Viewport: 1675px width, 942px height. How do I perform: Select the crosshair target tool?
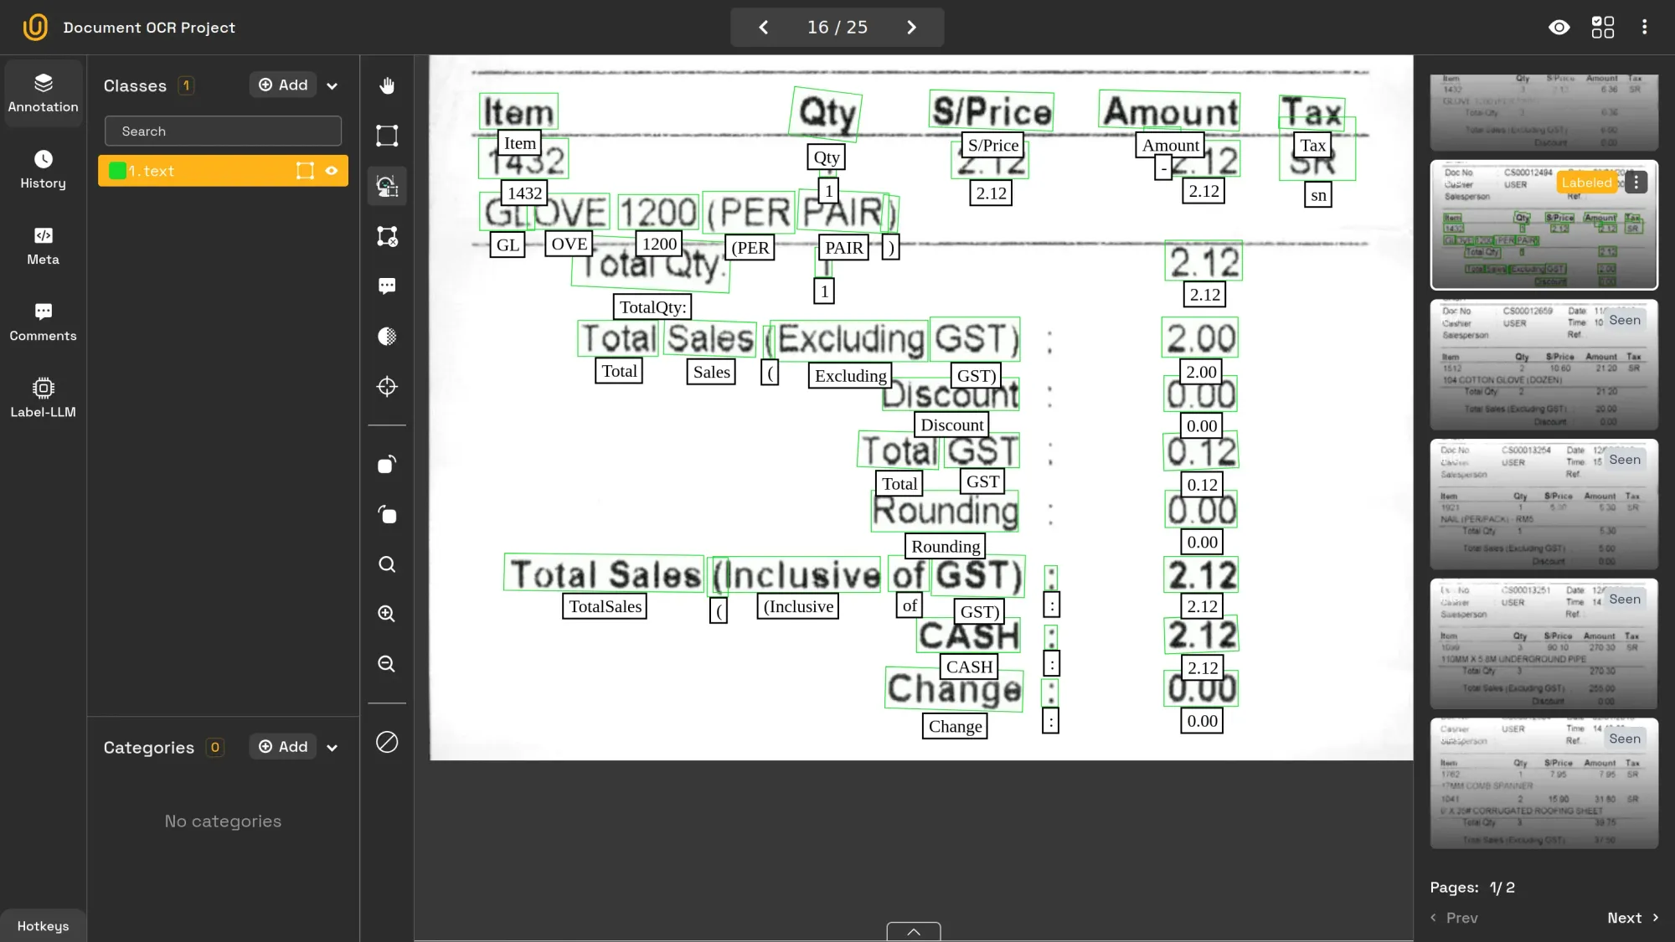tap(386, 386)
